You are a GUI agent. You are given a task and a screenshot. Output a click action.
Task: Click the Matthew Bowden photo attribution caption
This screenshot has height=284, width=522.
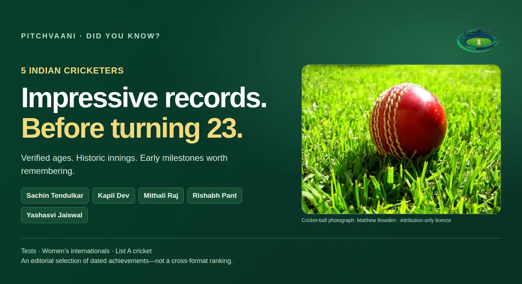click(376, 220)
